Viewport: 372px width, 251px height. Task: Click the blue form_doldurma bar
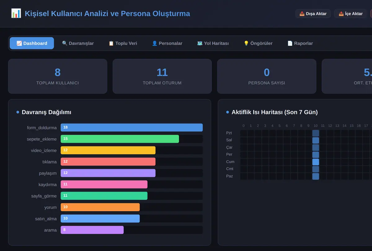tap(131, 128)
